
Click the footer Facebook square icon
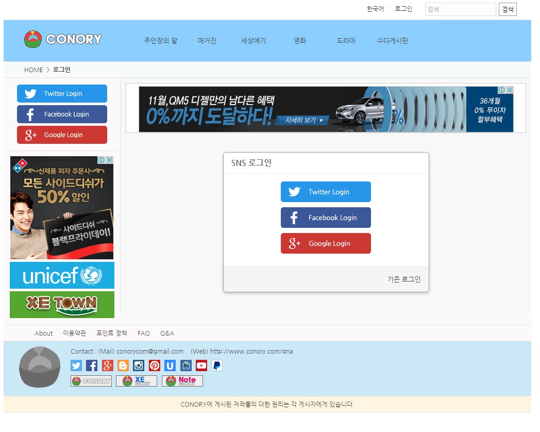click(x=92, y=365)
